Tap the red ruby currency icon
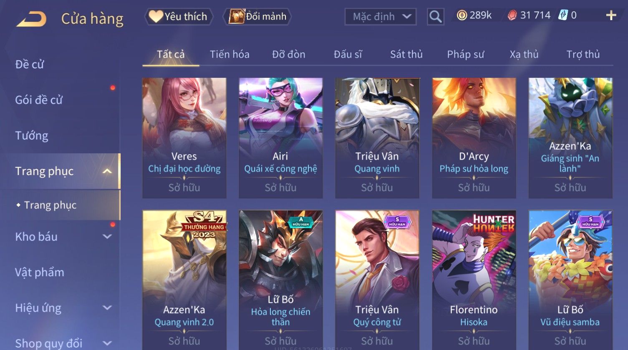 coord(512,15)
